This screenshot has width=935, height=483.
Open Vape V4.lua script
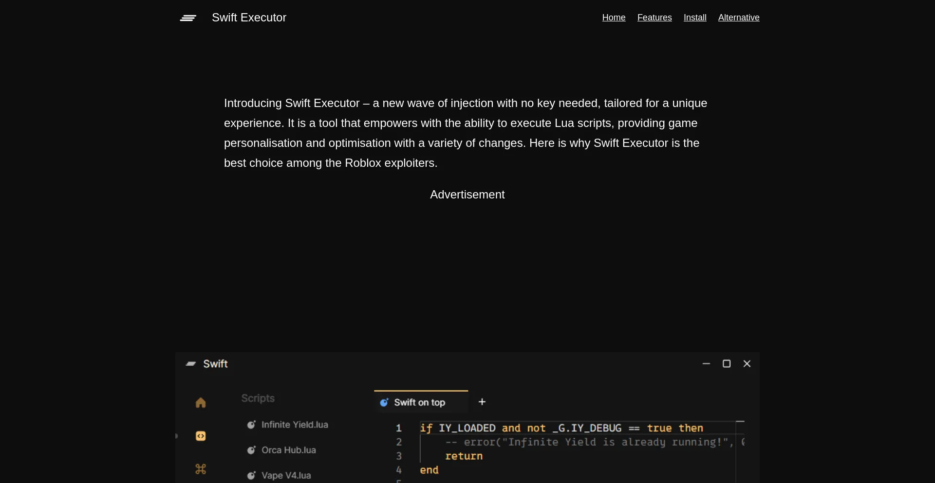[x=286, y=475]
